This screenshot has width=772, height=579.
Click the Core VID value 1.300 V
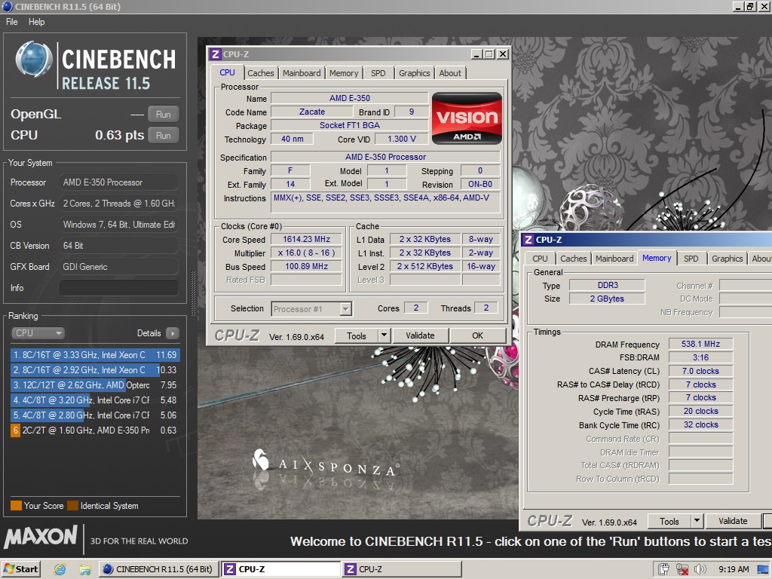click(401, 139)
